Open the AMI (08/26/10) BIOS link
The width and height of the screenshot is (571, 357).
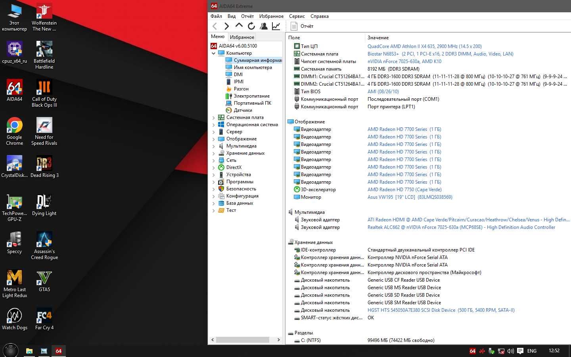tap(383, 92)
